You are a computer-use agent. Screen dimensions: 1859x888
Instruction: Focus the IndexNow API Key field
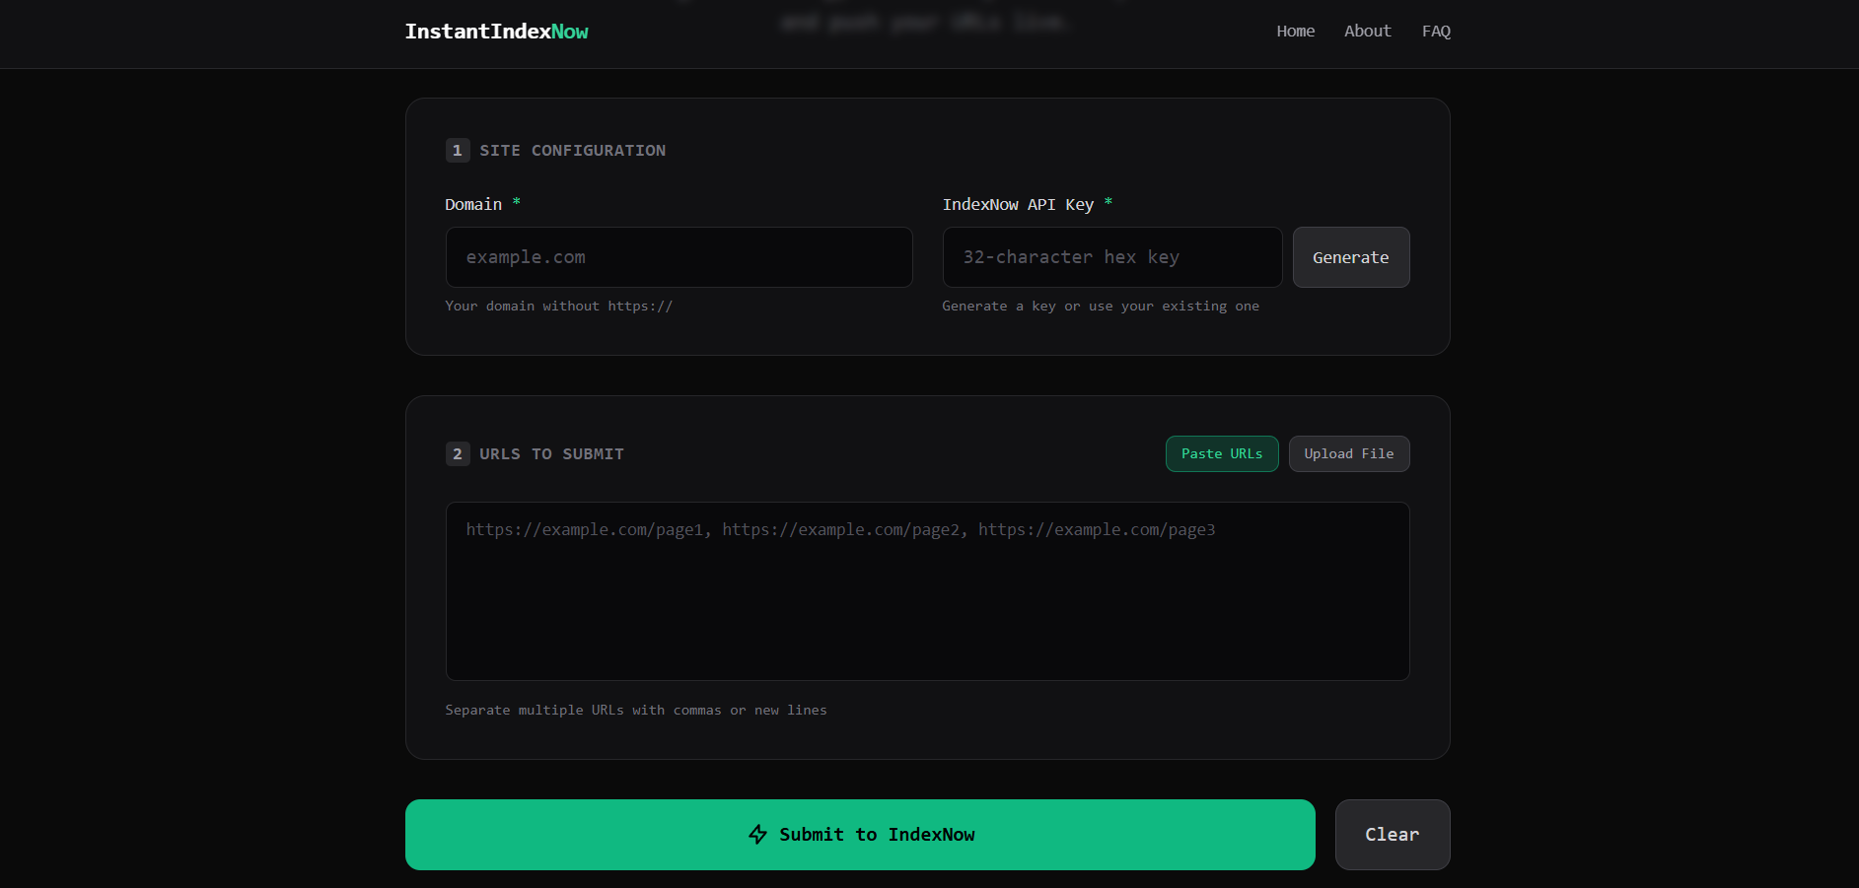(1112, 257)
